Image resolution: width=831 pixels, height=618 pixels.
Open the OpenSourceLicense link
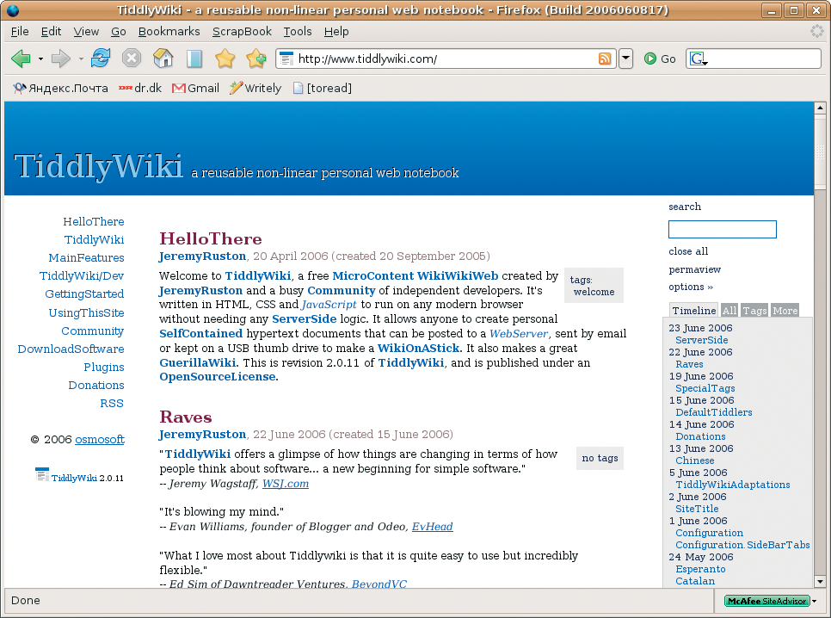[x=218, y=377]
